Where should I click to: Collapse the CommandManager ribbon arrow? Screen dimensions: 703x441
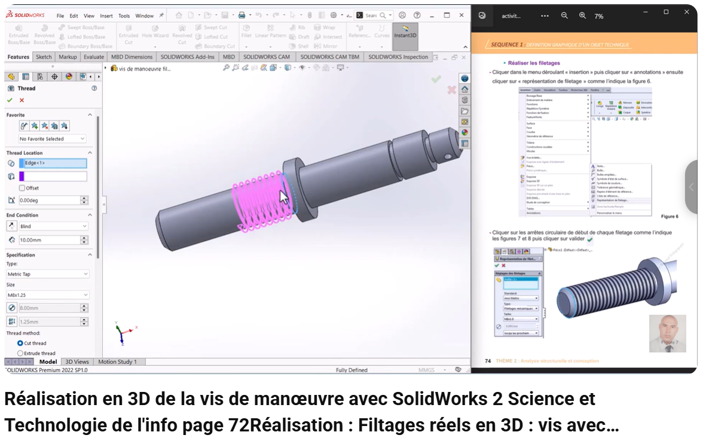point(465,47)
